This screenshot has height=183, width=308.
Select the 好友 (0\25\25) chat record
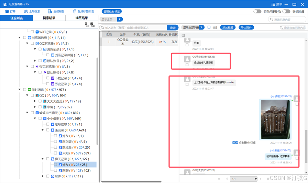[x=75, y=164]
